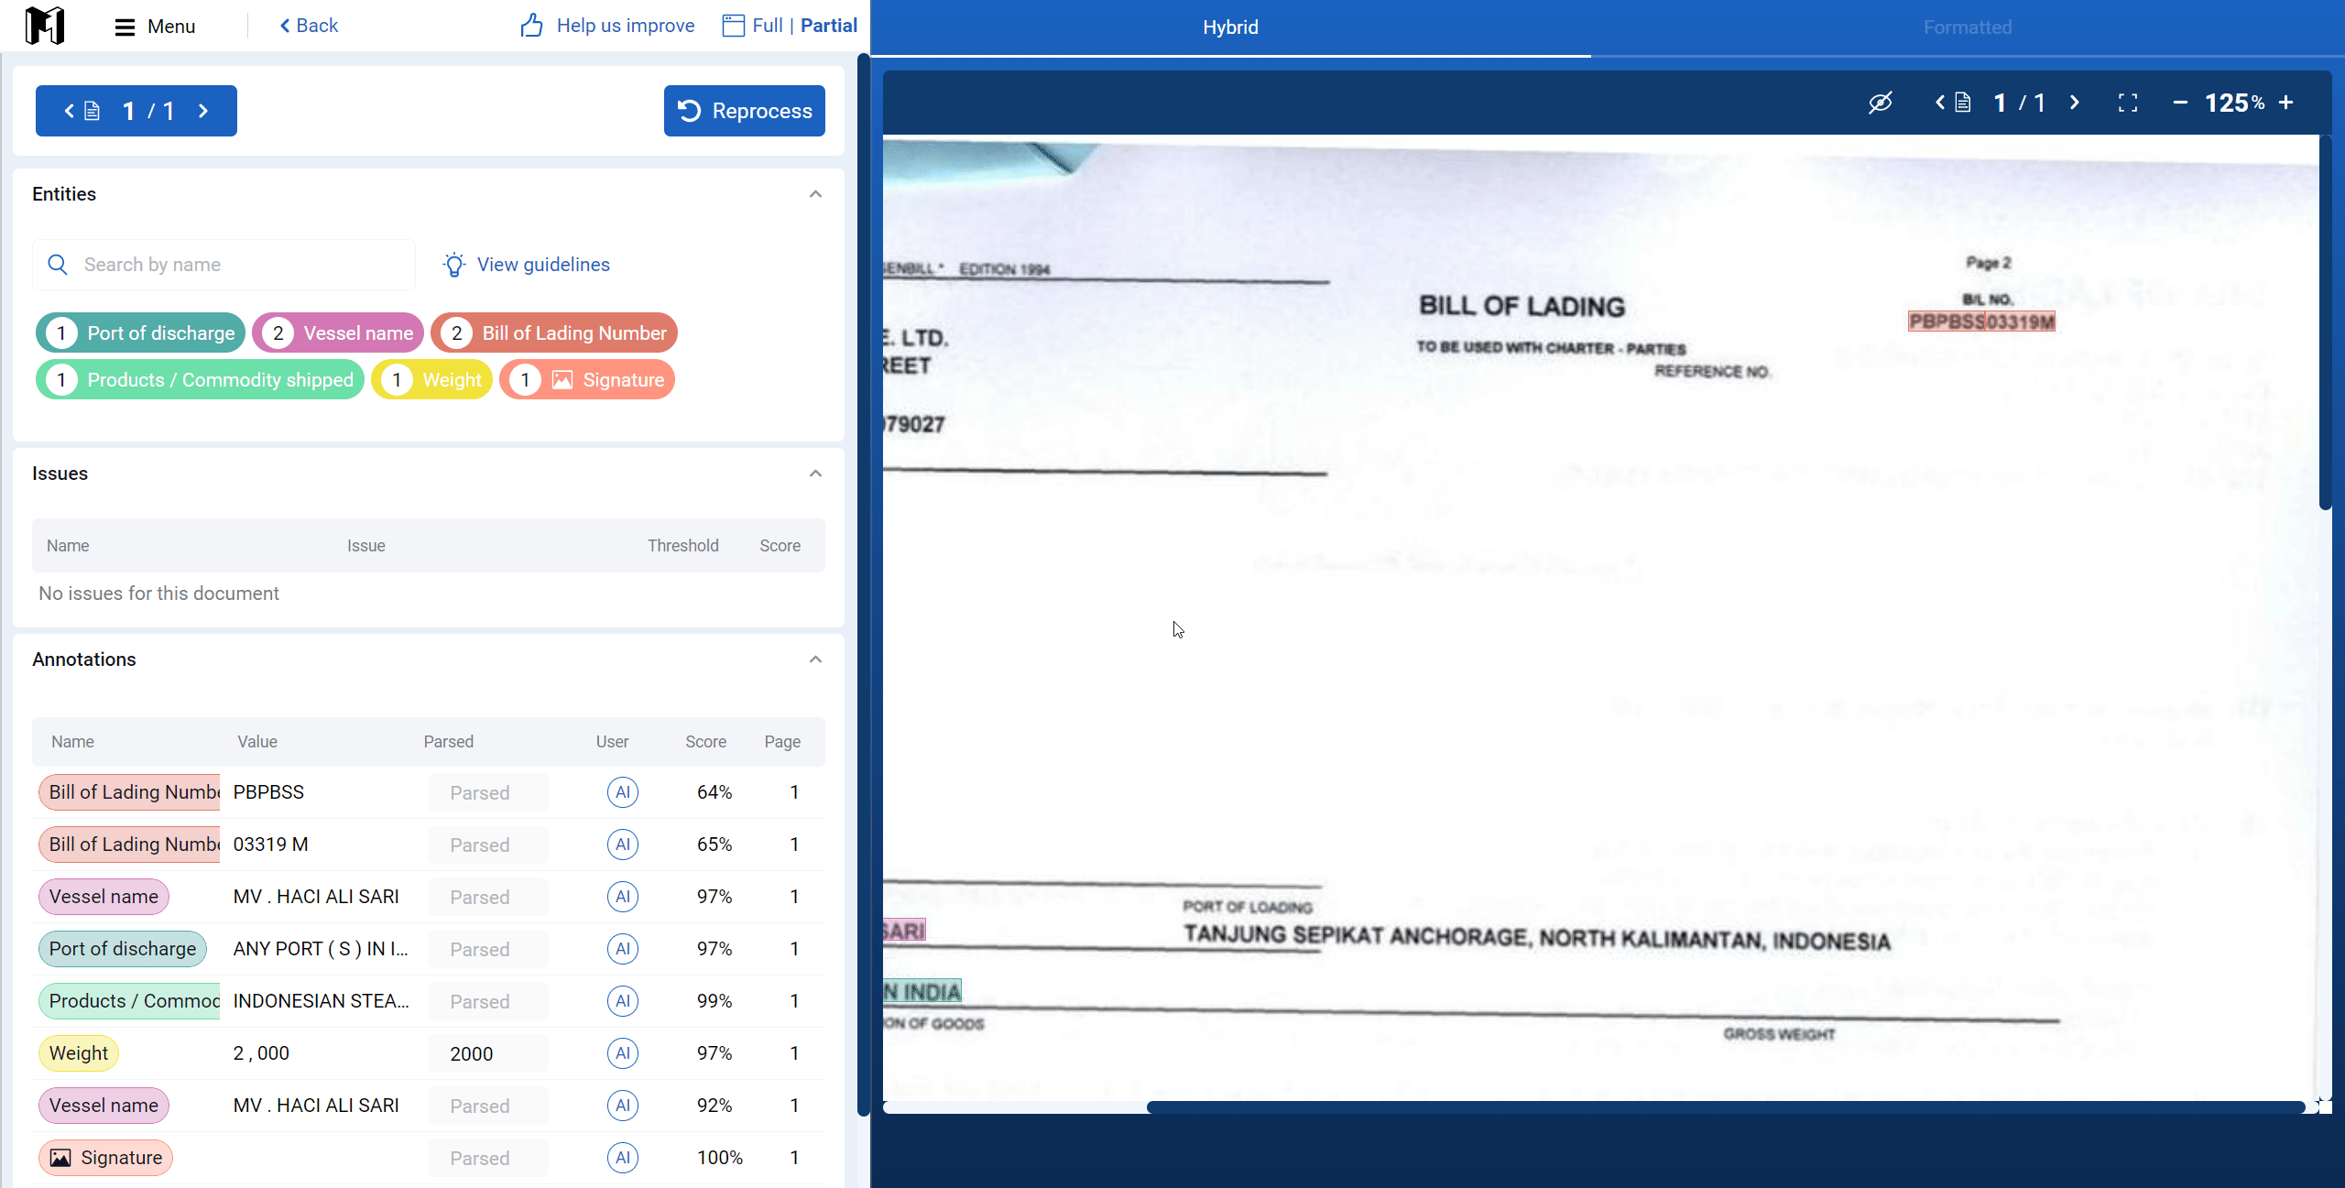
Task: Click the viewer vertical scrollbar
Action: (x=2325, y=322)
